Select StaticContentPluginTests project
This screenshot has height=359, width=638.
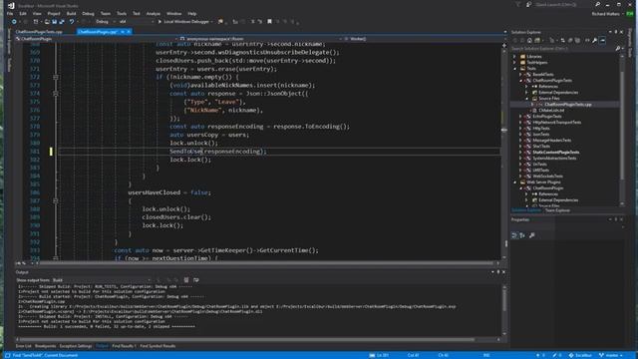(x=556, y=153)
